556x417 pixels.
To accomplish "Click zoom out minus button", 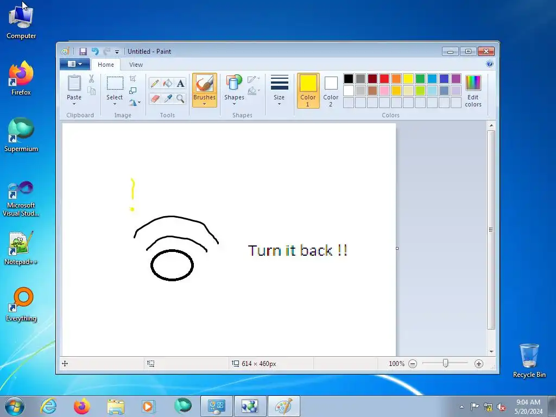I will click(413, 363).
